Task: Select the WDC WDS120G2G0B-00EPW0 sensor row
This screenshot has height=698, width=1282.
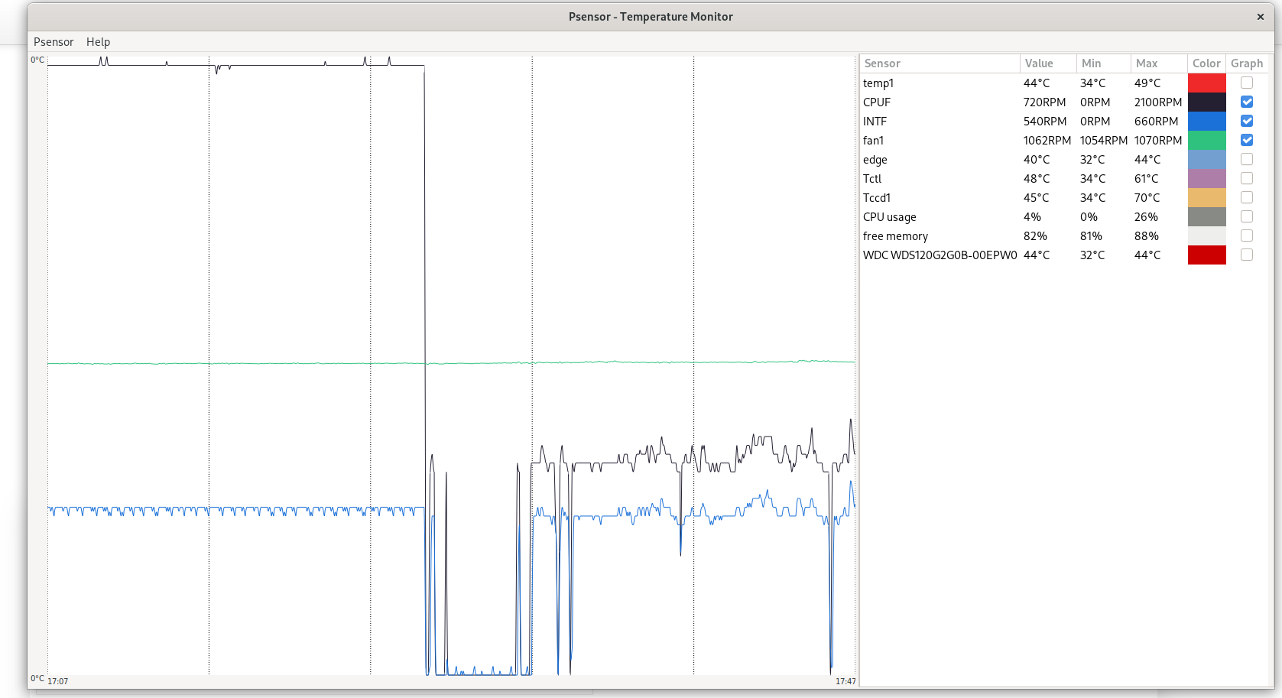Action: [940, 255]
